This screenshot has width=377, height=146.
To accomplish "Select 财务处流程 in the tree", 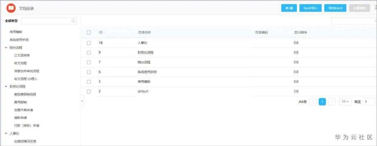I will point(17,87).
